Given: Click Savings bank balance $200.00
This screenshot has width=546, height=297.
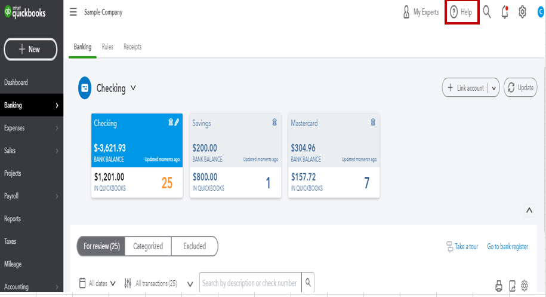Looking at the screenshot, I should tap(205, 148).
